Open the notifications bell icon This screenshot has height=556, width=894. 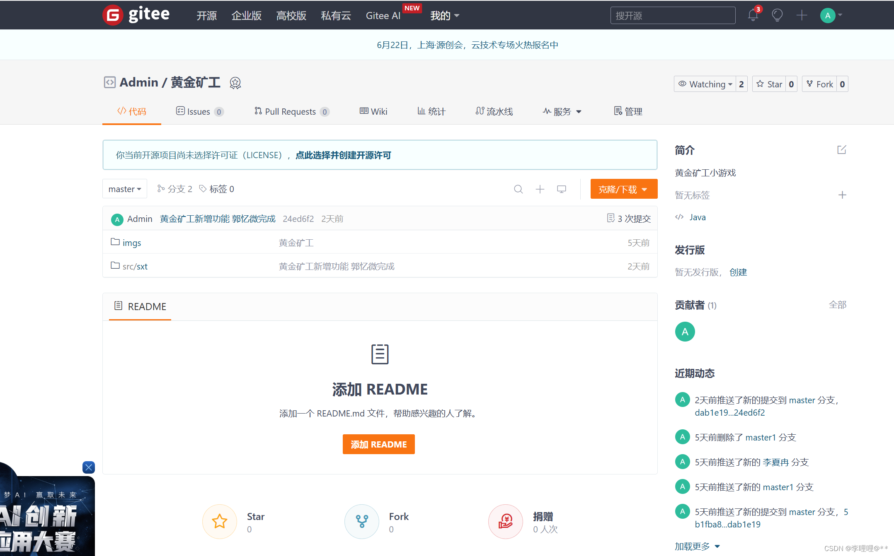click(x=753, y=16)
